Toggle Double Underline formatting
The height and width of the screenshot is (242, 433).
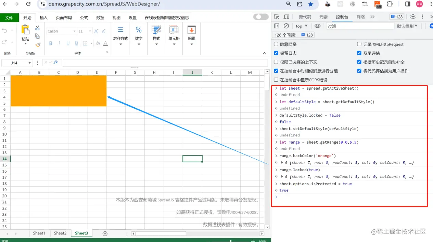76,43
